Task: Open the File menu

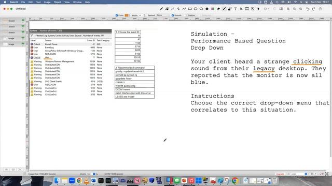Action: 23,2
